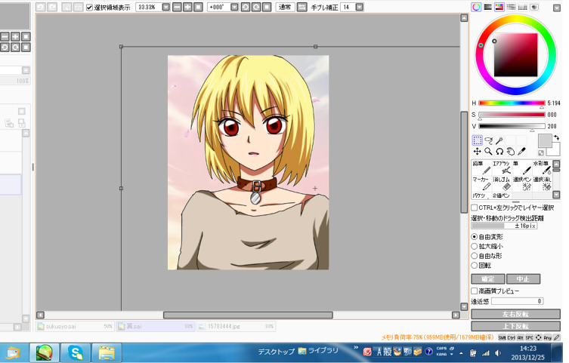Select 自由な形 radio button

475,256
